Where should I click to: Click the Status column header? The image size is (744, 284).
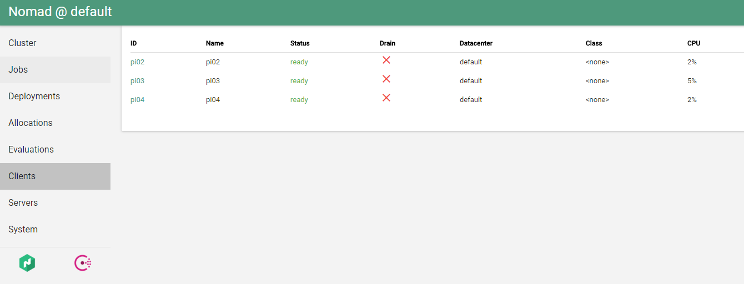pos(300,43)
